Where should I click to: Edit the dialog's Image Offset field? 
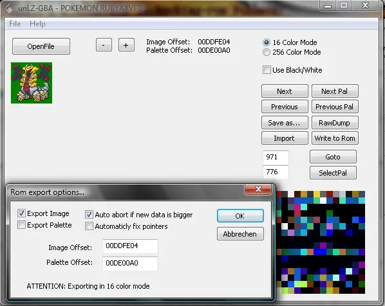point(131,246)
